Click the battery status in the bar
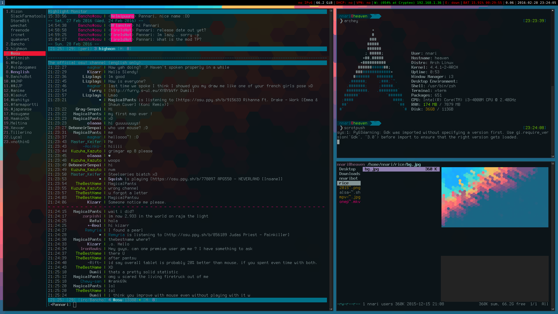Image resolution: width=558 pixels, height=314 pixels. pyautogui.click(x=482, y=3)
